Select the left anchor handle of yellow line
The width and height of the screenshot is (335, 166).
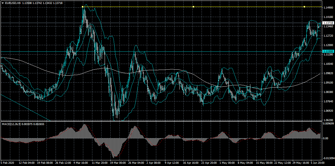[x=82, y=7]
